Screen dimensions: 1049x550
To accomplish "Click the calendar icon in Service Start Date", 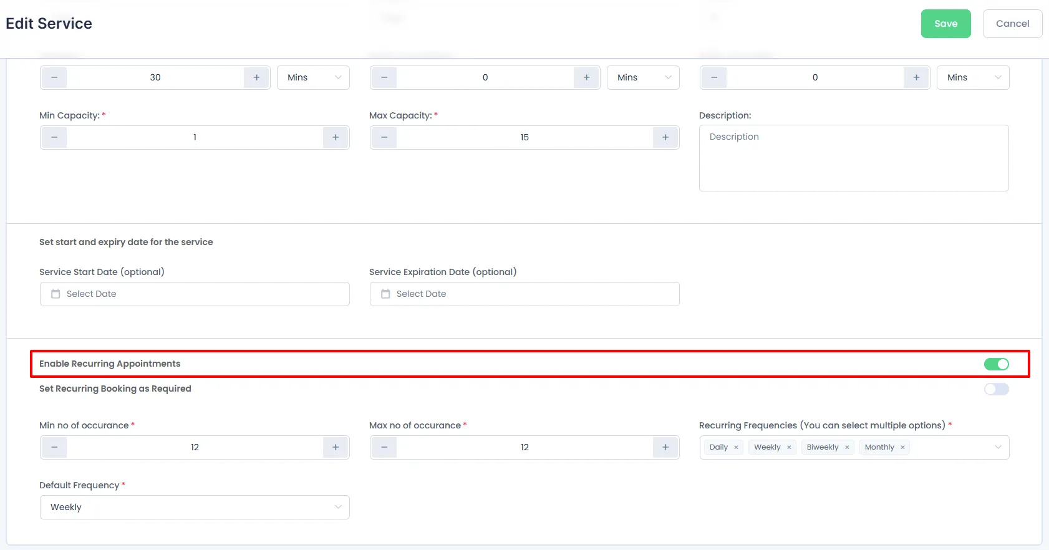I will (x=56, y=294).
